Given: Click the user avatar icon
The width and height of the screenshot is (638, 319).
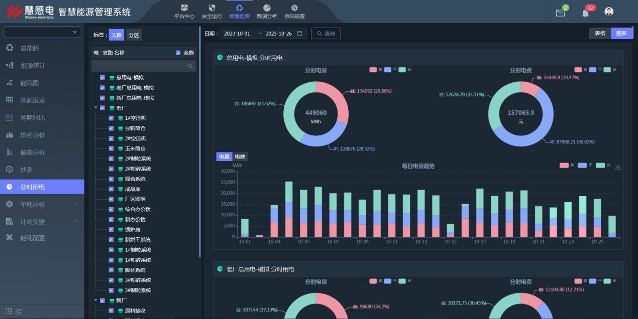Looking at the screenshot, I should tap(609, 12).
